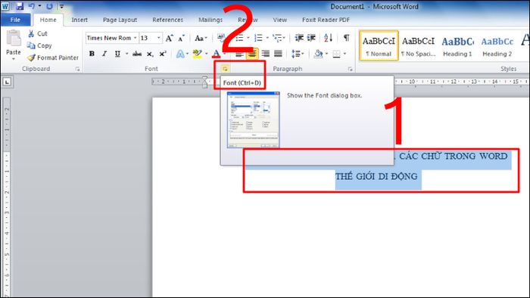Apply the Heading 1 style
This screenshot has width=530, height=298.
[457, 45]
